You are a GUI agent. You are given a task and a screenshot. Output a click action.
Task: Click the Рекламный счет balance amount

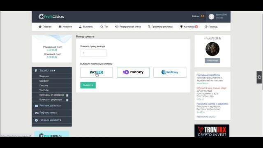(x=52, y=50)
